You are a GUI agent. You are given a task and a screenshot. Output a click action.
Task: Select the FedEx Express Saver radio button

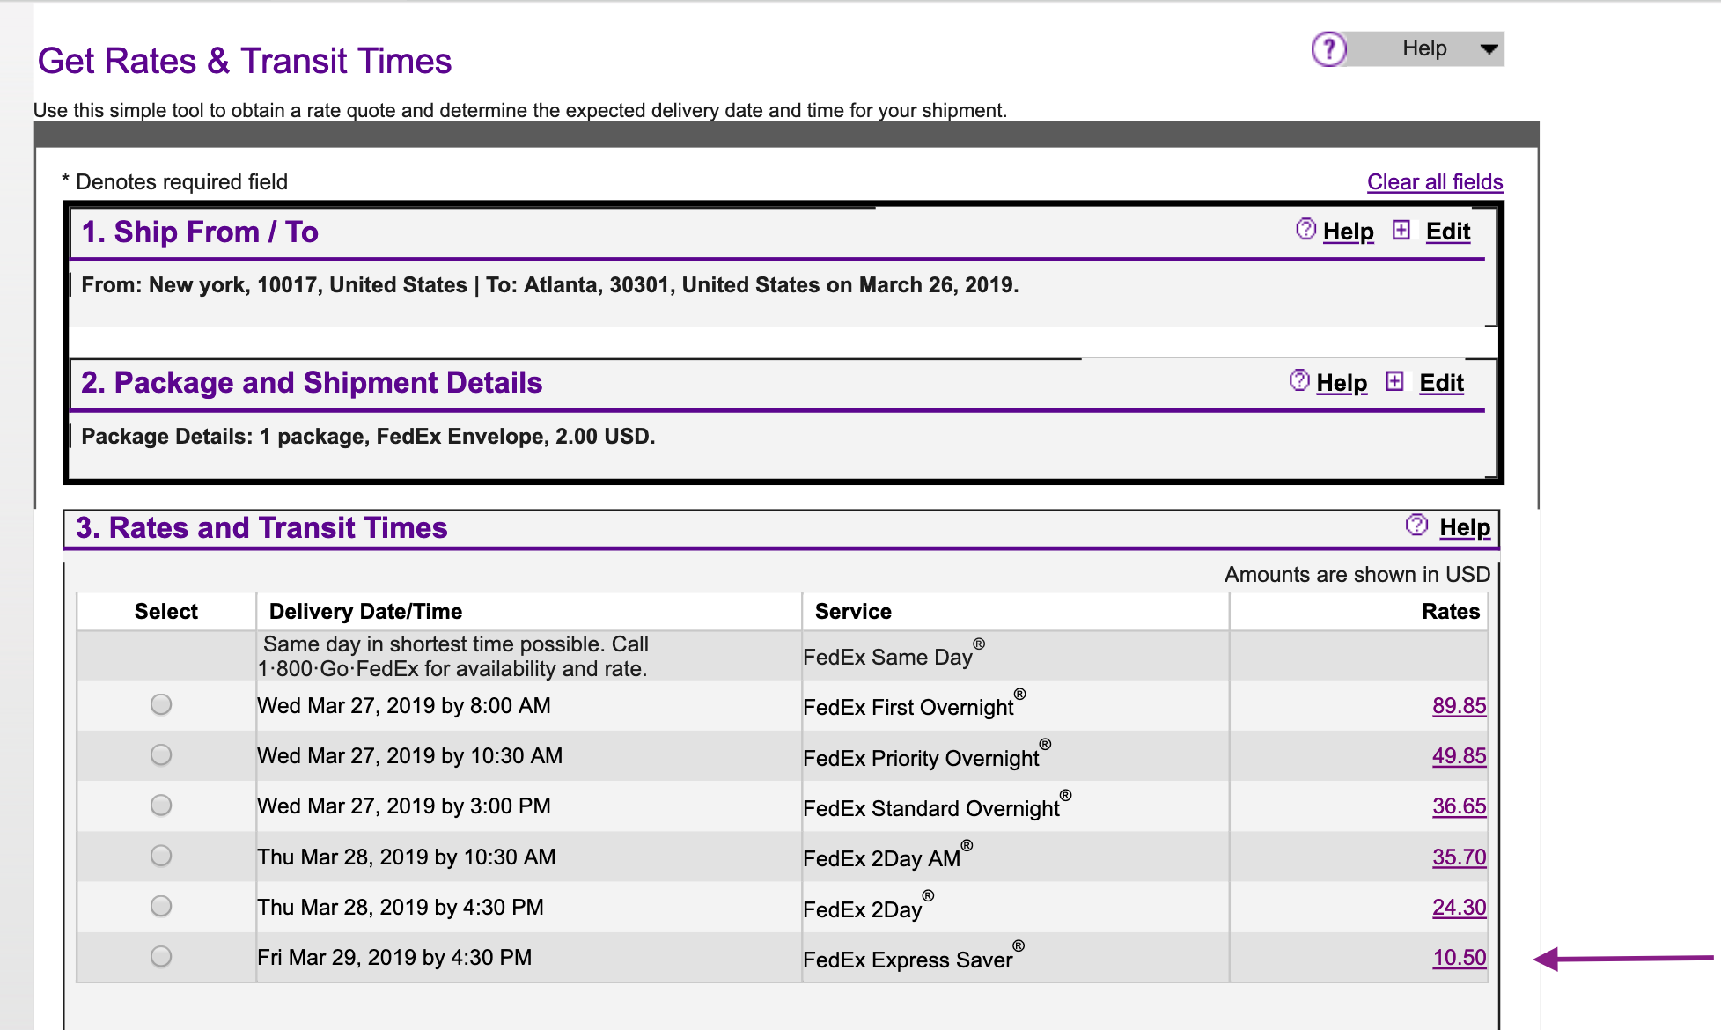coord(161,956)
